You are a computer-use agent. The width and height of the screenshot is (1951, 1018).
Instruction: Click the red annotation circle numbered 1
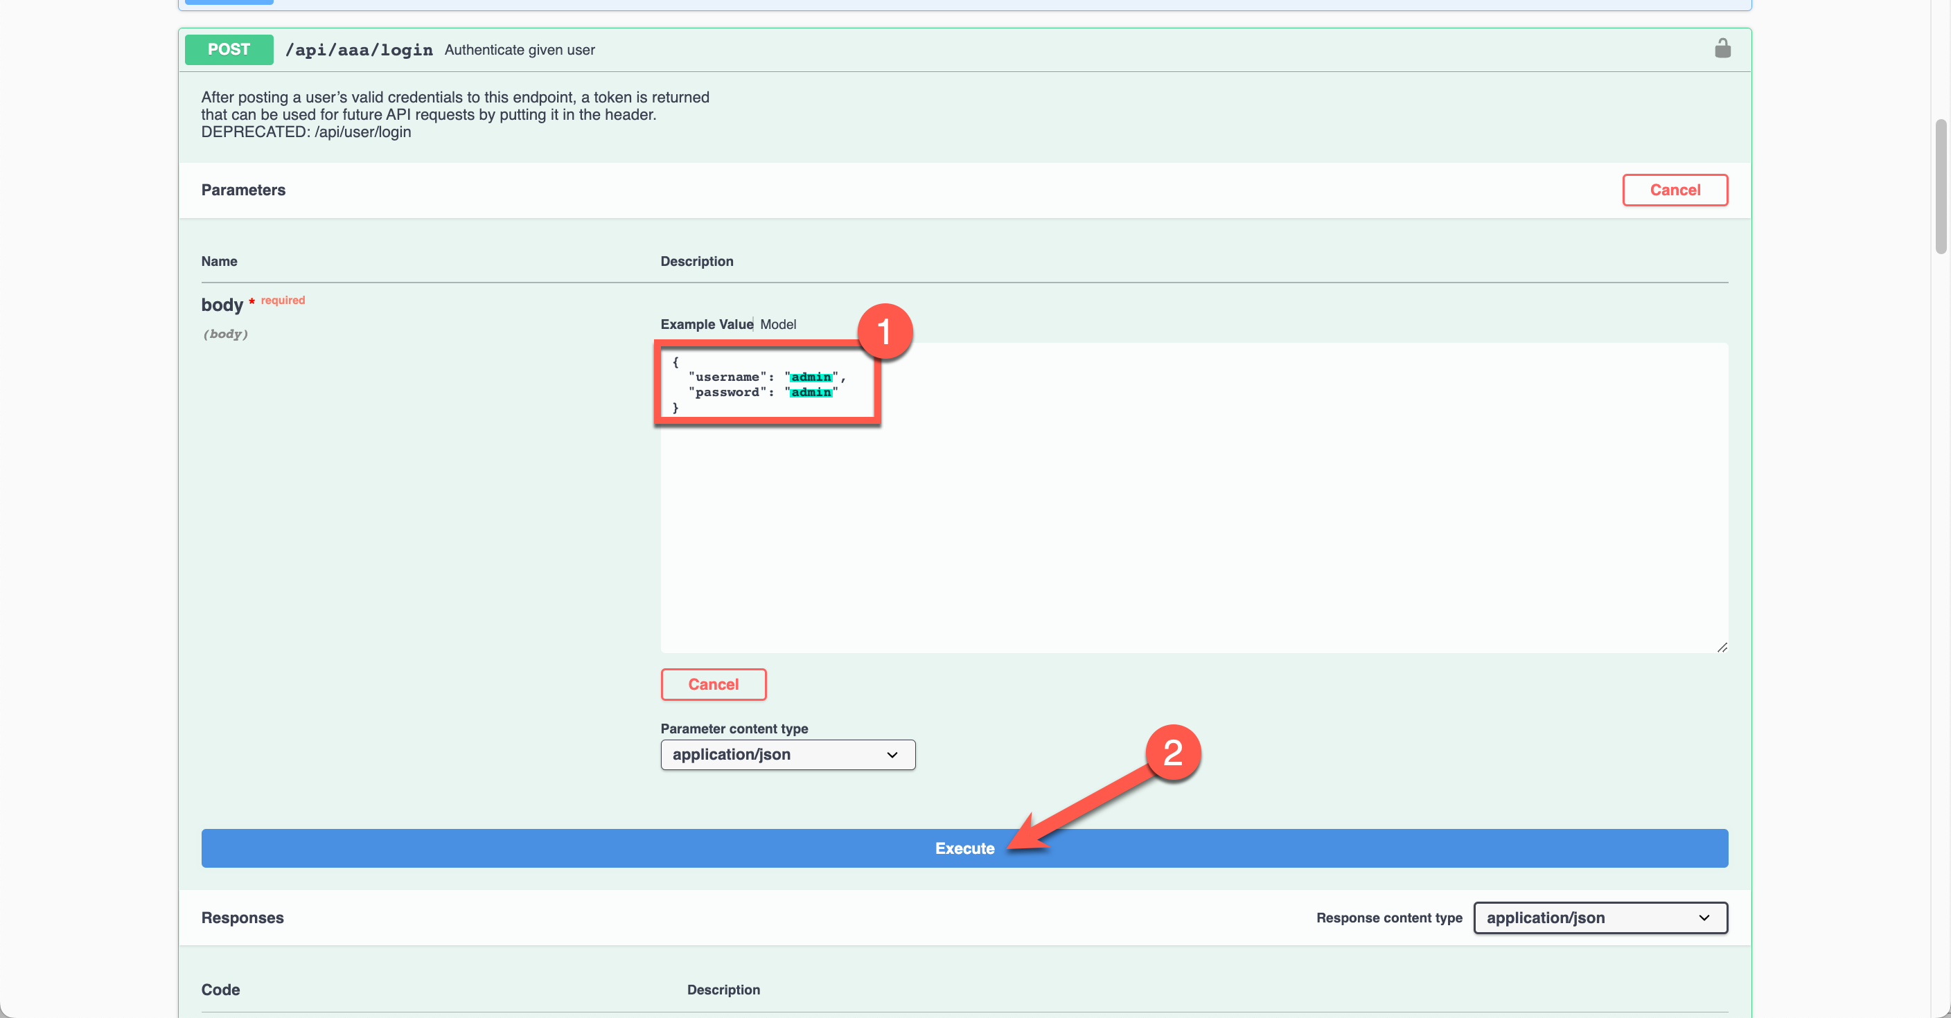point(884,332)
